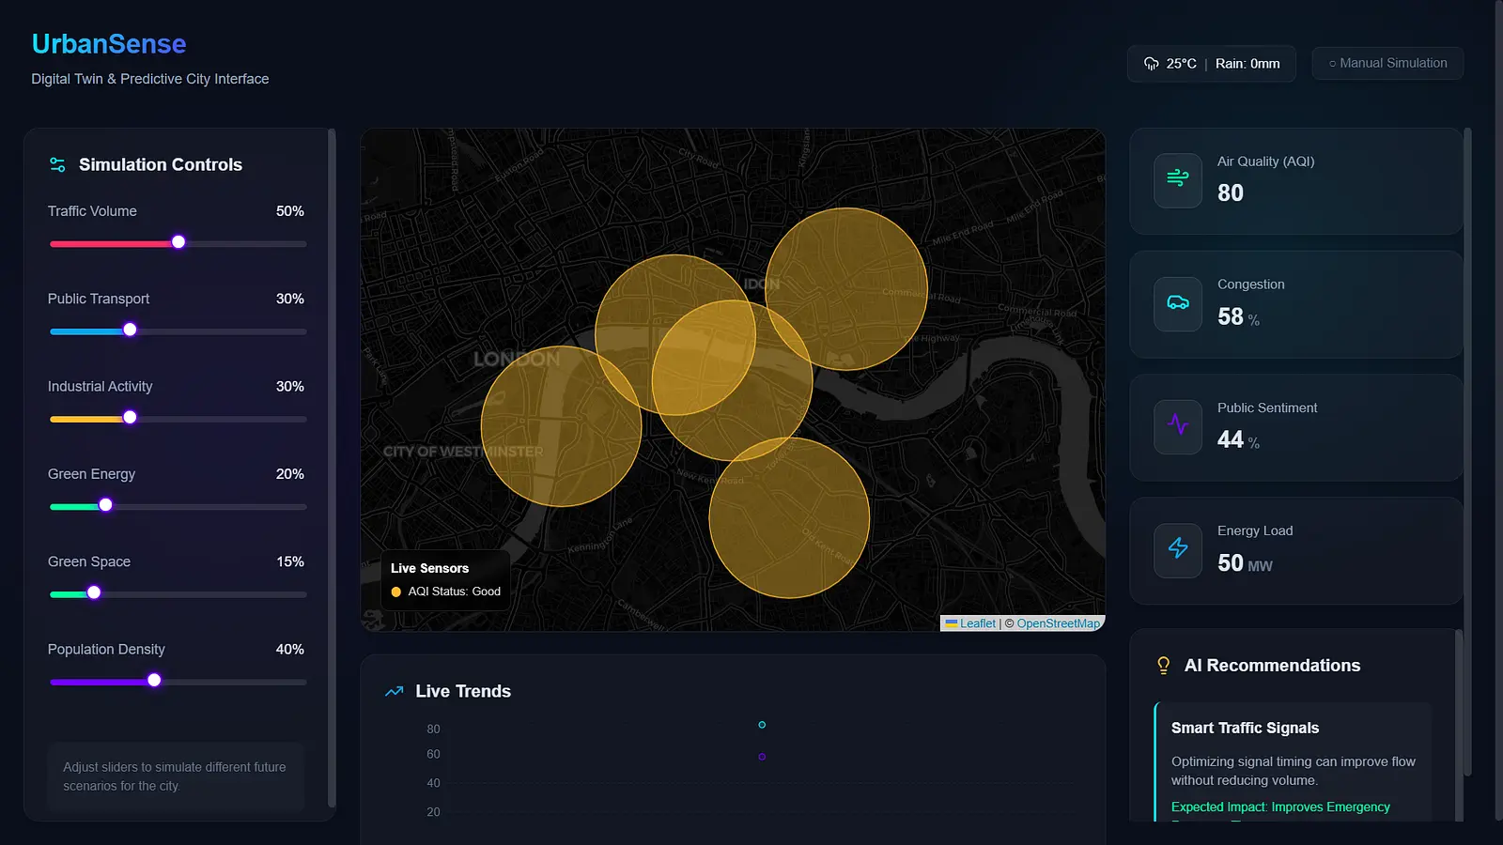
Task: Click the Simulation Controls sliders icon
Action: (57, 165)
